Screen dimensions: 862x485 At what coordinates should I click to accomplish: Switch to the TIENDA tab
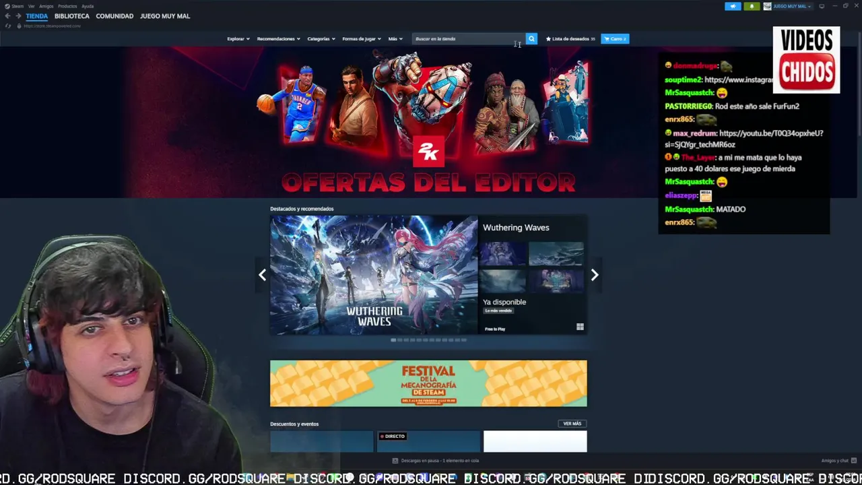click(x=37, y=16)
